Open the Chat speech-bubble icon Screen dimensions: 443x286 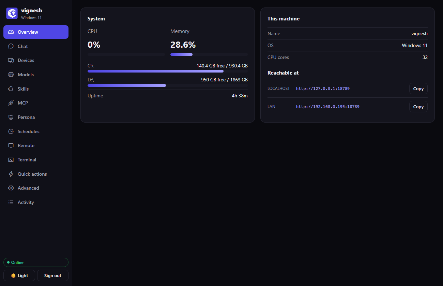coord(11,46)
